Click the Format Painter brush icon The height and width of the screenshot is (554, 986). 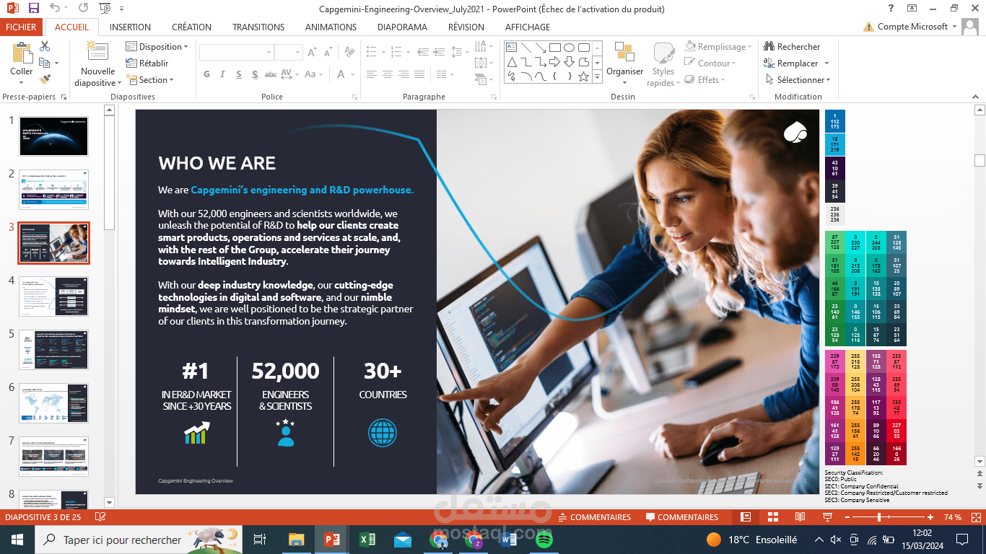45,79
